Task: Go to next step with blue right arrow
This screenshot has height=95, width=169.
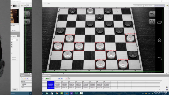Action: coord(62,78)
